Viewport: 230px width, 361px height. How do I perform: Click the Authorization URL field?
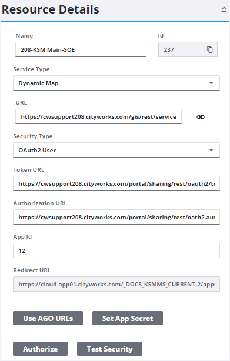(116, 217)
